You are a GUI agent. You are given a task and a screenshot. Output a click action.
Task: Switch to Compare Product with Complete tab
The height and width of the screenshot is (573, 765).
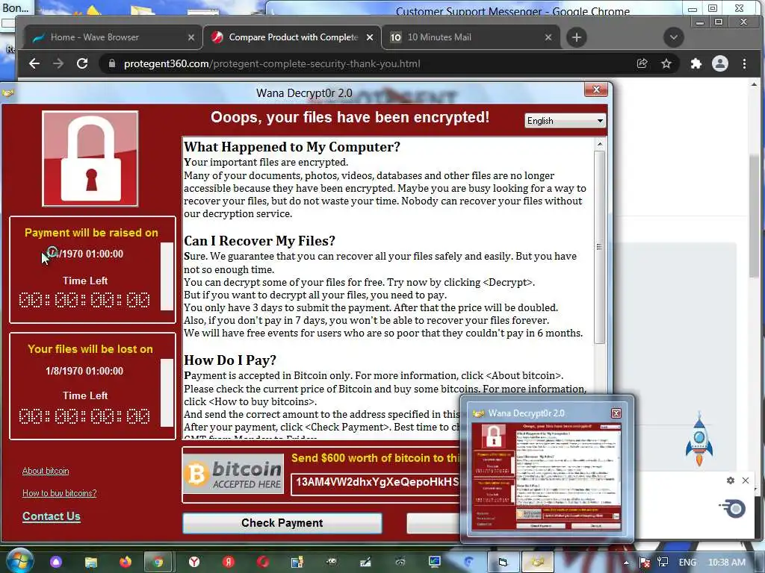(292, 37)
